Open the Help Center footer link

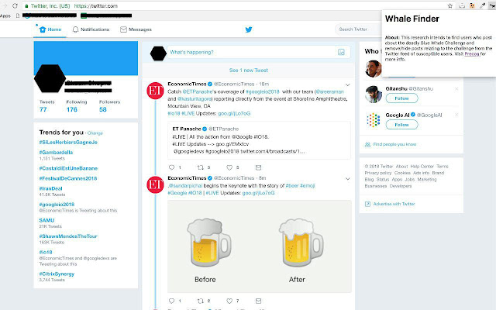[x=422, y=167]
